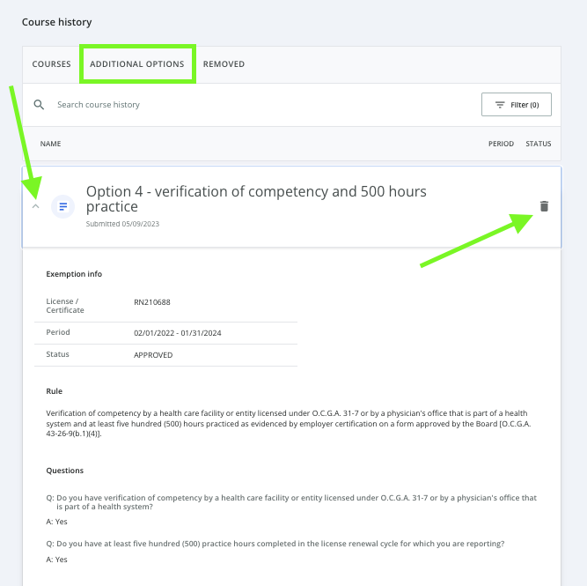Click the filter lines icon in Filter button
Image resolution: width=587 pixels, height=586 pixels.
[x=500, y=105]
